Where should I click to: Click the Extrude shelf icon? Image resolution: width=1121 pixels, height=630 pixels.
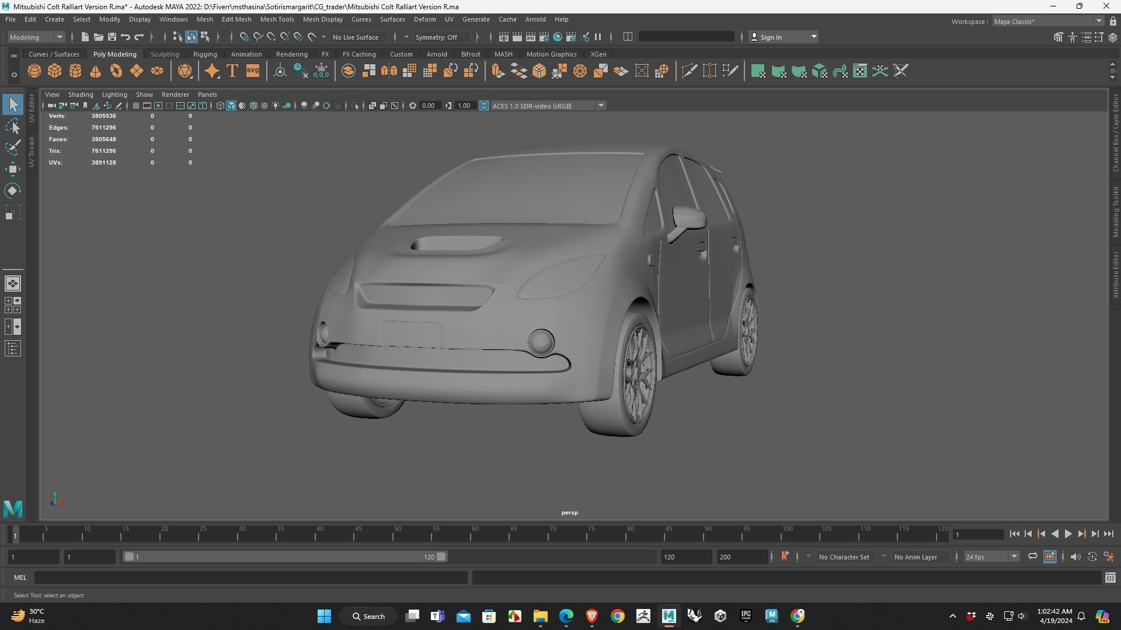[x=497, y=71]
